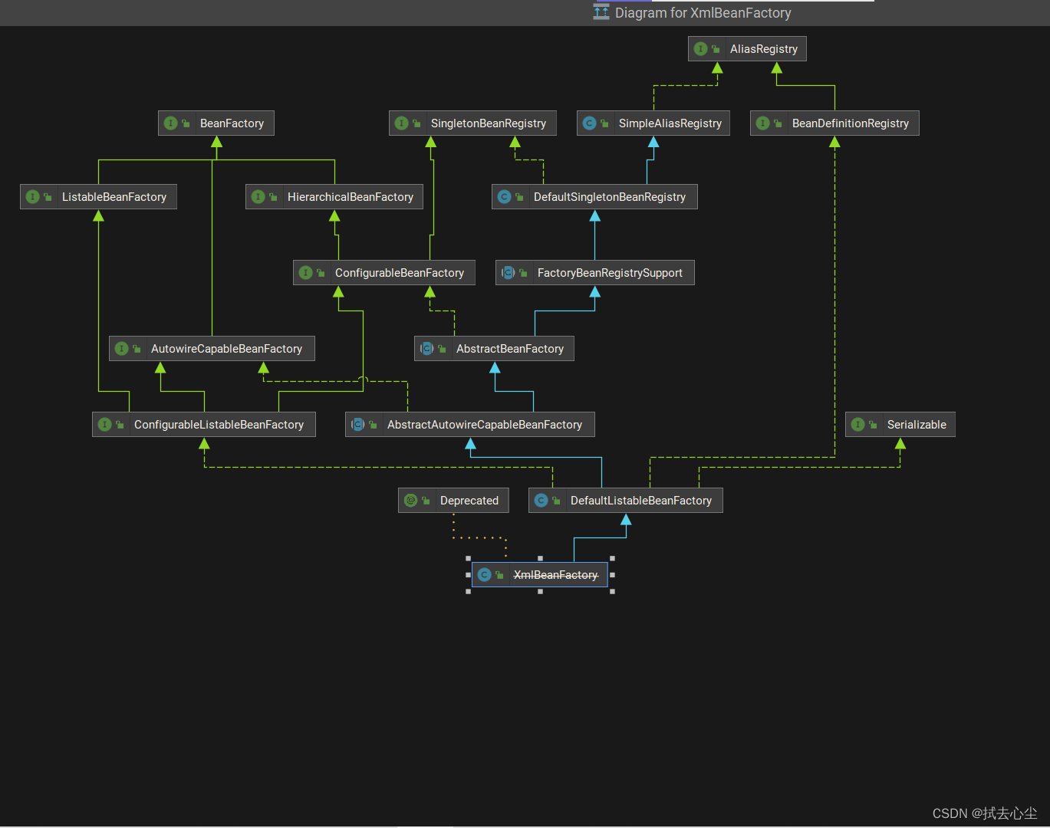Click the class icon on XmlBeanFactory
Image resolution: width=1050 pixels, height=828 pixels.
[484, 575]
